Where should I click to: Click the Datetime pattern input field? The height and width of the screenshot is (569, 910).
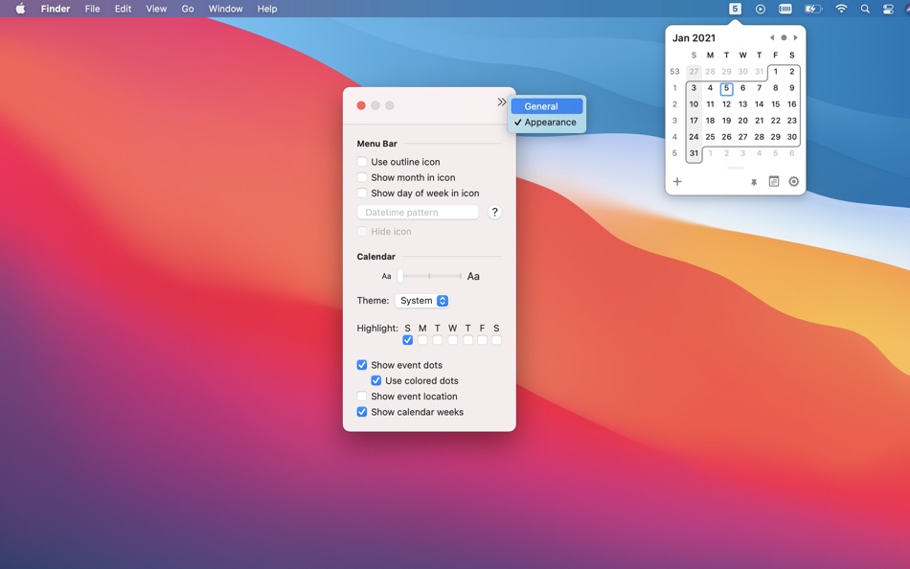point(418,212)
